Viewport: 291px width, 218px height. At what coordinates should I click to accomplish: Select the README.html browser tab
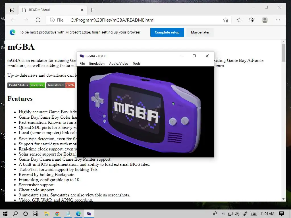click(x=53, y=10)
